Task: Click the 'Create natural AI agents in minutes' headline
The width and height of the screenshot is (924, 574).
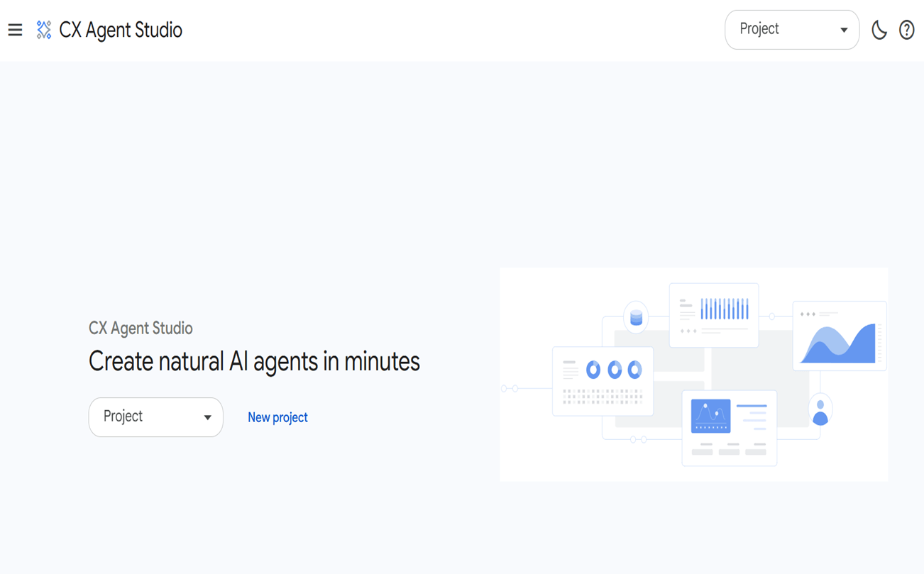Action: click(x=254, y=362)
